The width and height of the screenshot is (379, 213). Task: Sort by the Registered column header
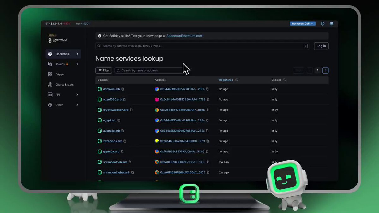click(226, 80)
